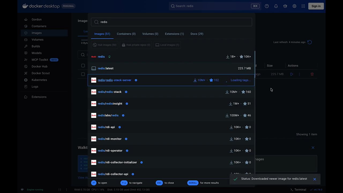
Task: Toggle the select-all images checkbox
Action: (x=83, y=66)
